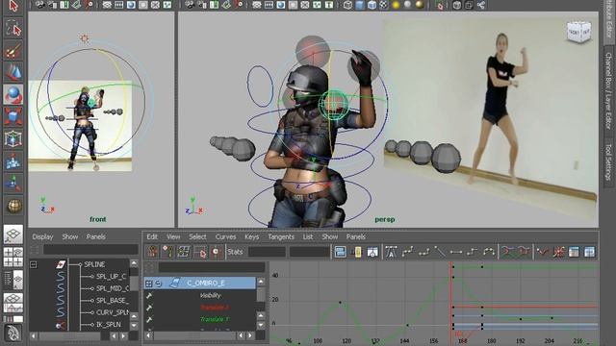The height and width of the screenshot is (346, 616).
Task: Toggle textured display checker sphere icon
Action: pos(383,5)
